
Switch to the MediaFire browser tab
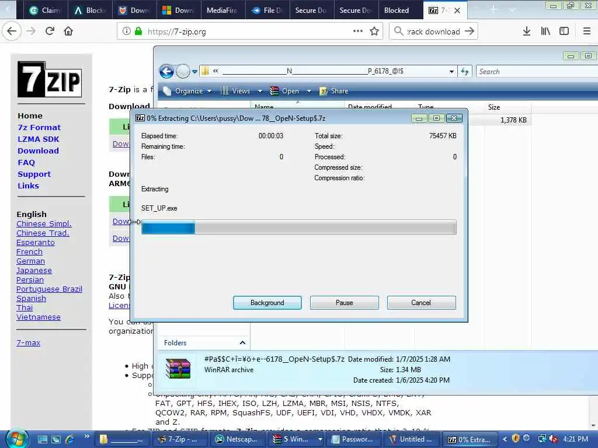point(222,10)
